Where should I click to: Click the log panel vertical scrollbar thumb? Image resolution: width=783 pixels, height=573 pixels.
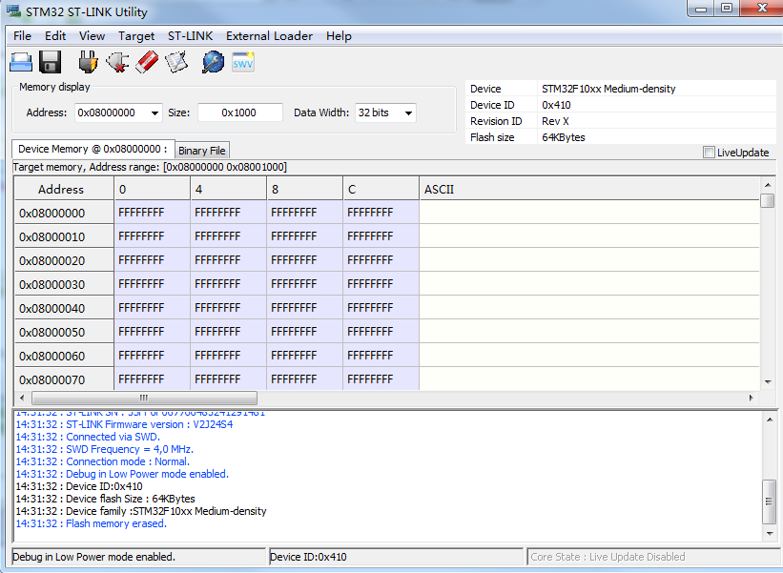tap(770, 501)
